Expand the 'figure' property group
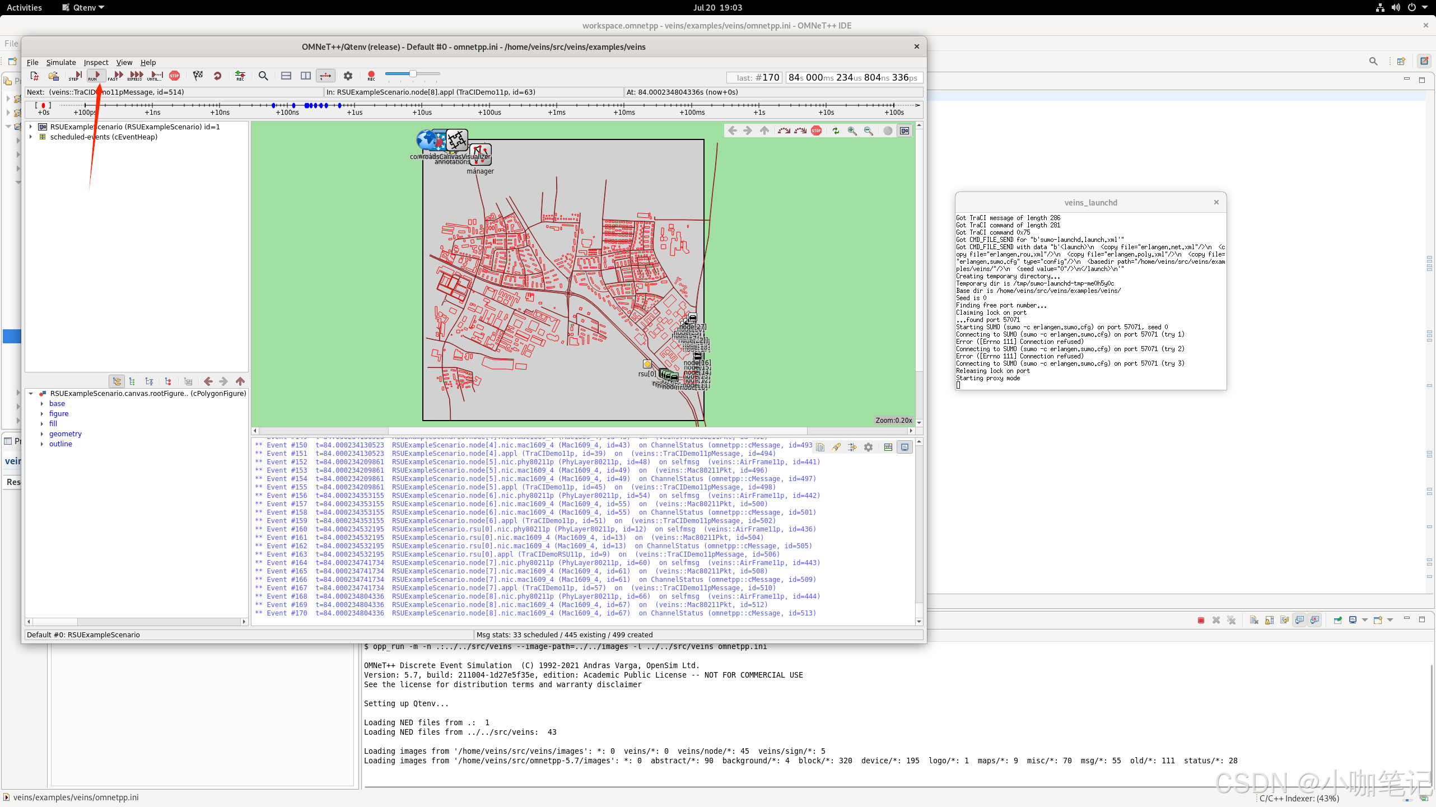1436x807 pixels. [x=42, y=414]
